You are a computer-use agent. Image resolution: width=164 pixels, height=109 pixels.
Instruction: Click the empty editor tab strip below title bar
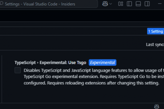(76, 16)
